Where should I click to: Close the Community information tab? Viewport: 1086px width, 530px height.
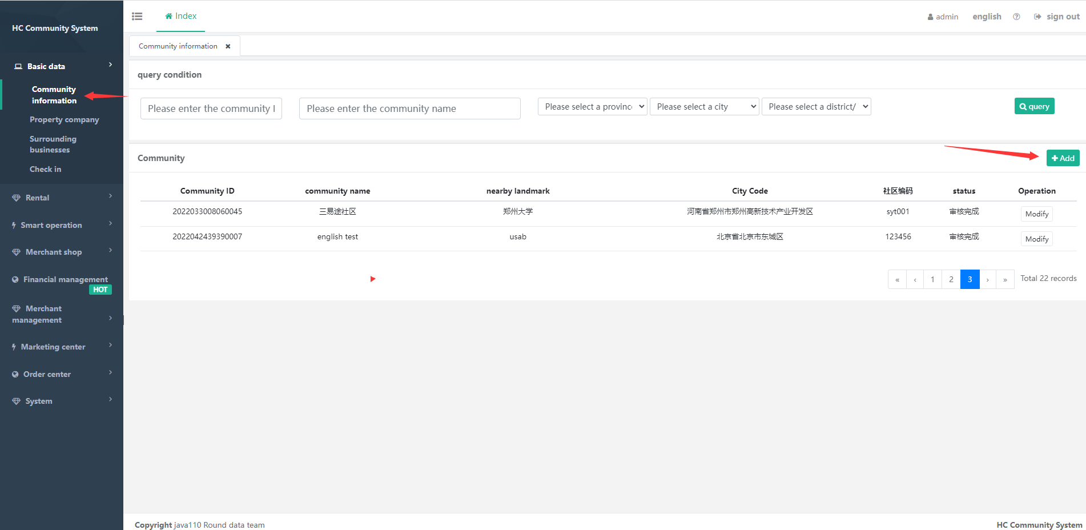coord(228,46)
